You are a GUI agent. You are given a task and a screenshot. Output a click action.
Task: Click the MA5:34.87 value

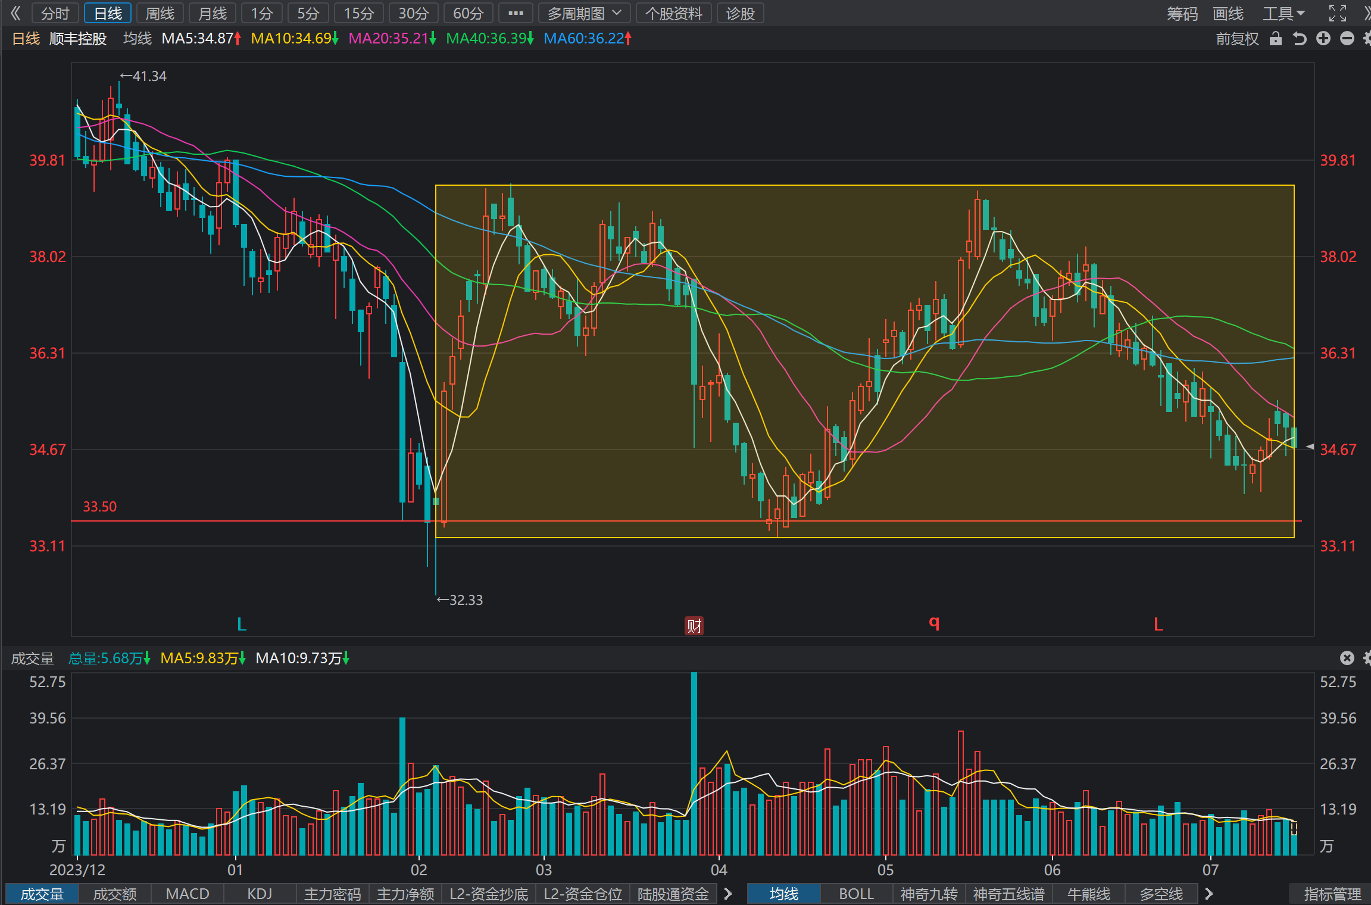coord(201,39)
